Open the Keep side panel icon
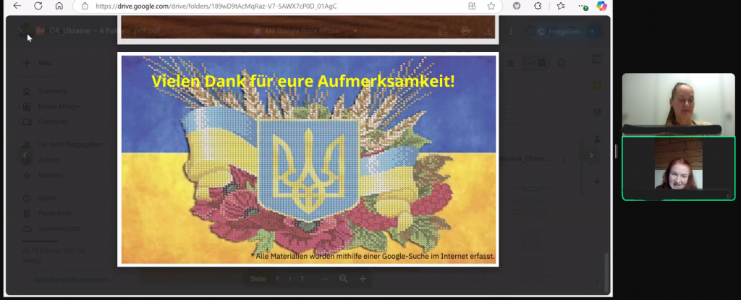 tap(597, 86)
